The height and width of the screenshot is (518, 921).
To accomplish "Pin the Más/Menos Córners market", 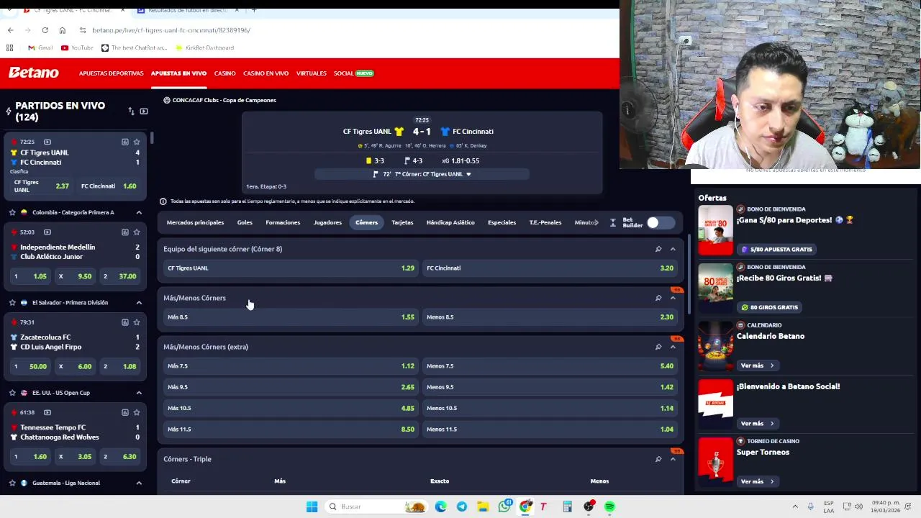I will point(658,298).
